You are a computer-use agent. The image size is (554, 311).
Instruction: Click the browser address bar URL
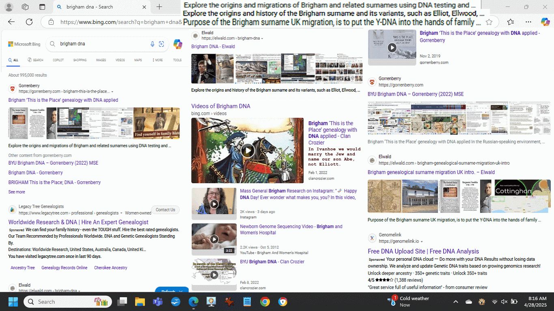[x=121, y=22]
